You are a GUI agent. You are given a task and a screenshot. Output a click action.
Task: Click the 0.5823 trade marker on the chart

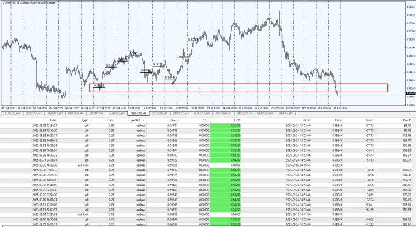[99, 86]
